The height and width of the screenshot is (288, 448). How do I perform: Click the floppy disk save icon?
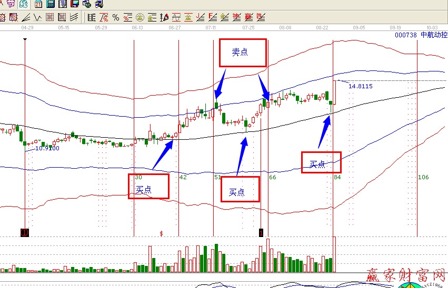point(75,4)
